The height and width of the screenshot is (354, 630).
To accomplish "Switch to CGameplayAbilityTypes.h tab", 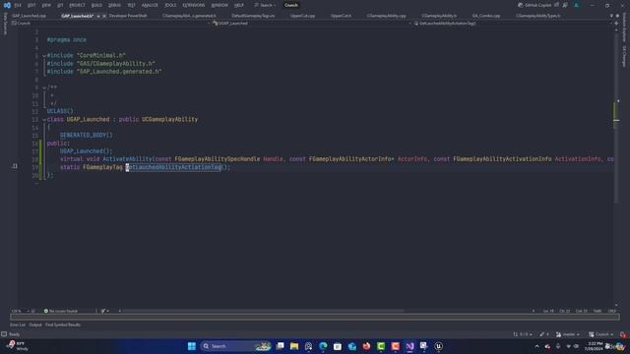I will click(538, 16).
